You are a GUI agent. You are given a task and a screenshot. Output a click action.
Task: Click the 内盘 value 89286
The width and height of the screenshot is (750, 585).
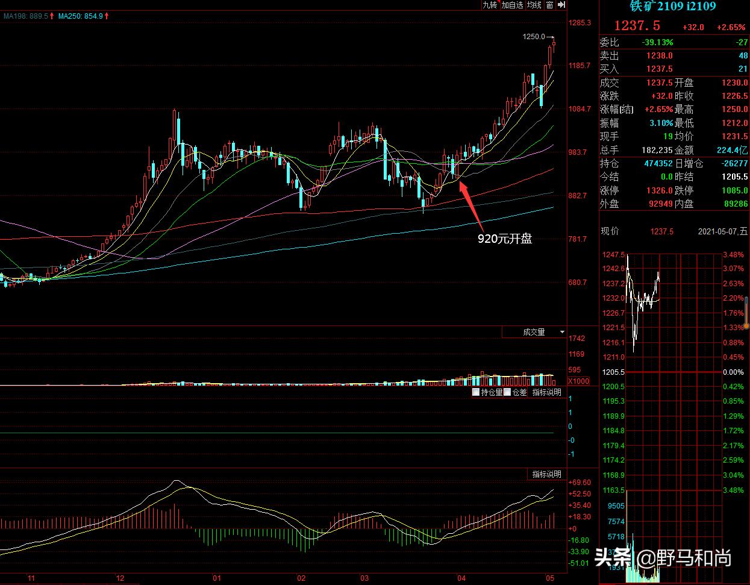pyautogui.click(x=736, y=204)
